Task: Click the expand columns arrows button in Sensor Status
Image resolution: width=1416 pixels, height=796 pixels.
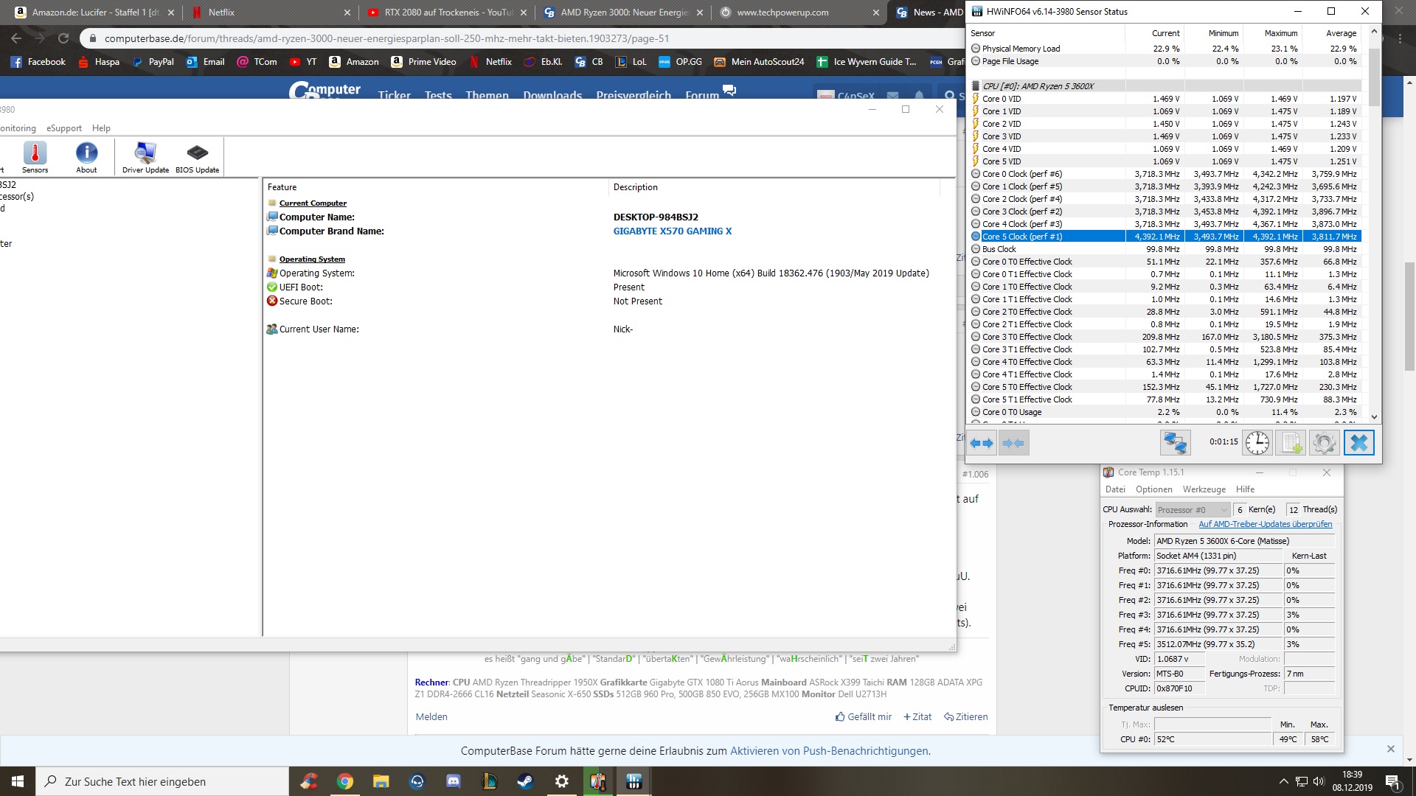Action: click(x=982, y=443)
